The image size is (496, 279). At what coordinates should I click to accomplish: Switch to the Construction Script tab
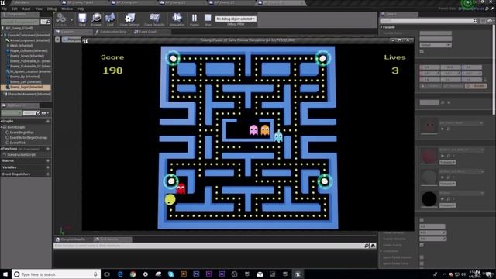pyautogui.click(x=112, y=32)
